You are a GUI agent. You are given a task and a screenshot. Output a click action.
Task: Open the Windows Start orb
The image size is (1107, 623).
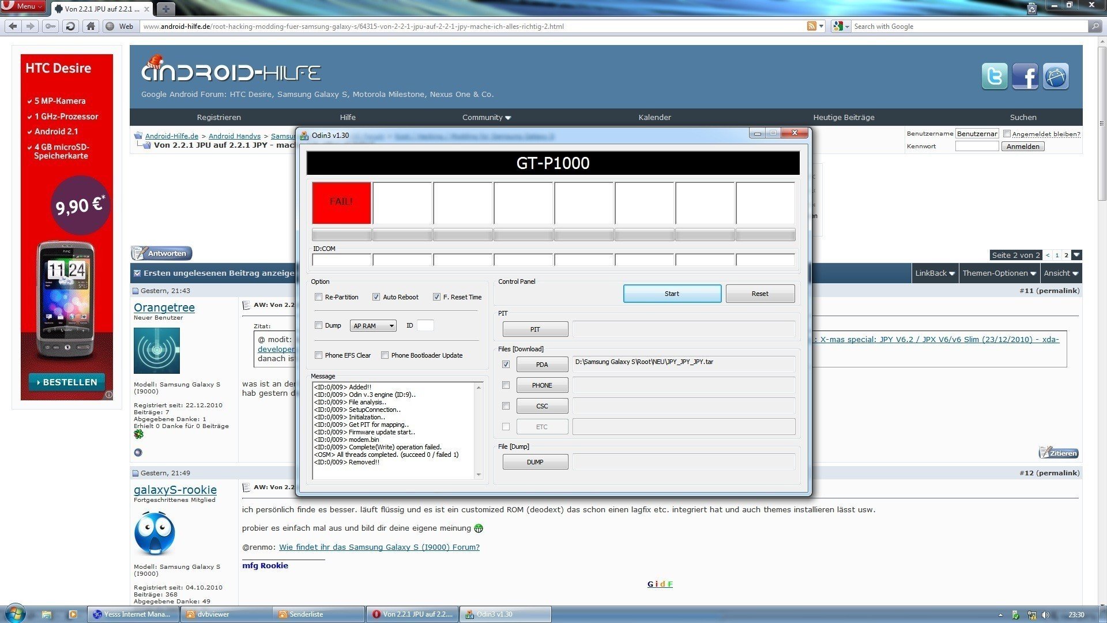point(15,614)
